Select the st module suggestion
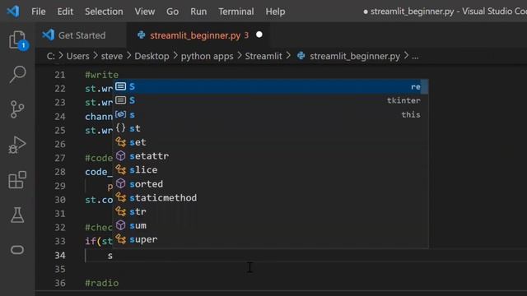 tap(270, 128)
